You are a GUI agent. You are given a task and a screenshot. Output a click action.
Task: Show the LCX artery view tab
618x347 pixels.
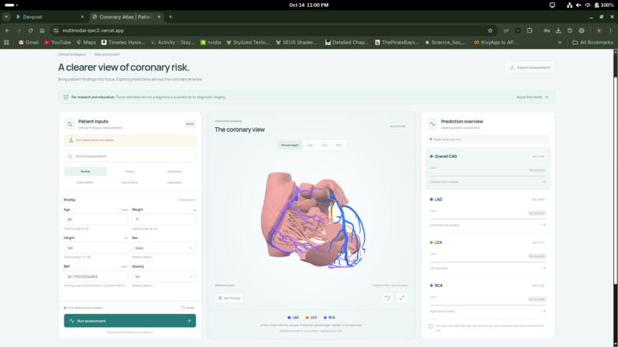pos(324,146)
